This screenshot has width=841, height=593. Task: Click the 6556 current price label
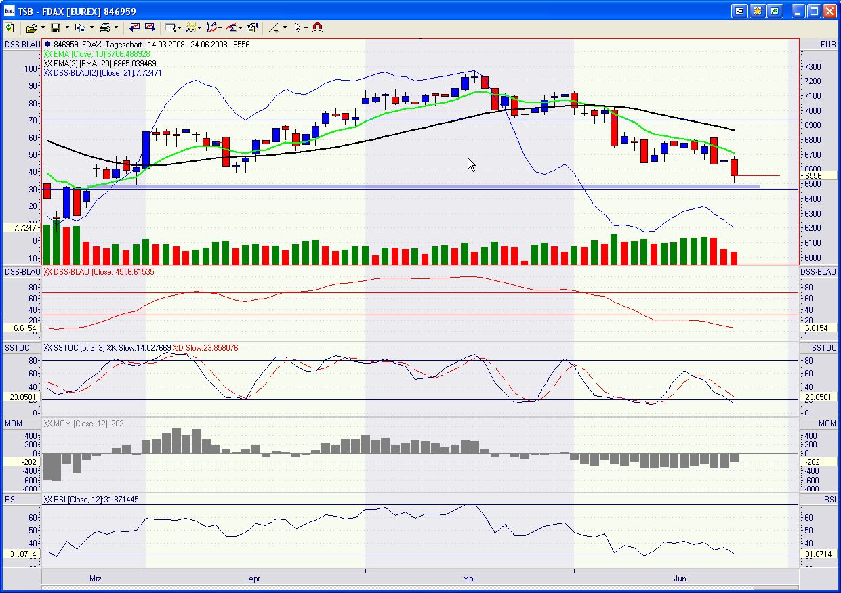(x=819, y=176)
